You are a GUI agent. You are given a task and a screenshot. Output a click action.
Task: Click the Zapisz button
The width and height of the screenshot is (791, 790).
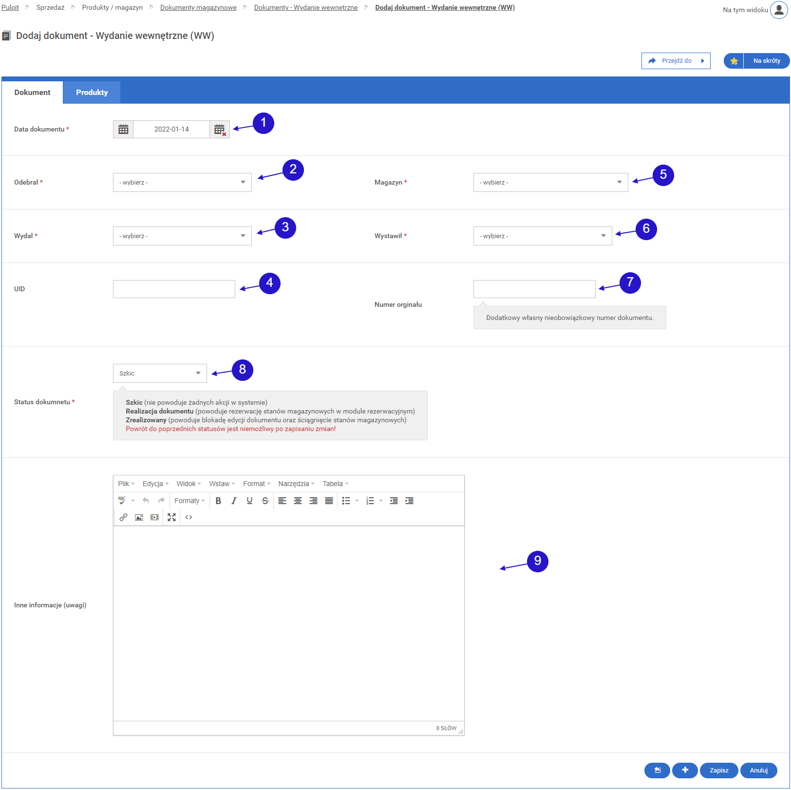[719, 771]
